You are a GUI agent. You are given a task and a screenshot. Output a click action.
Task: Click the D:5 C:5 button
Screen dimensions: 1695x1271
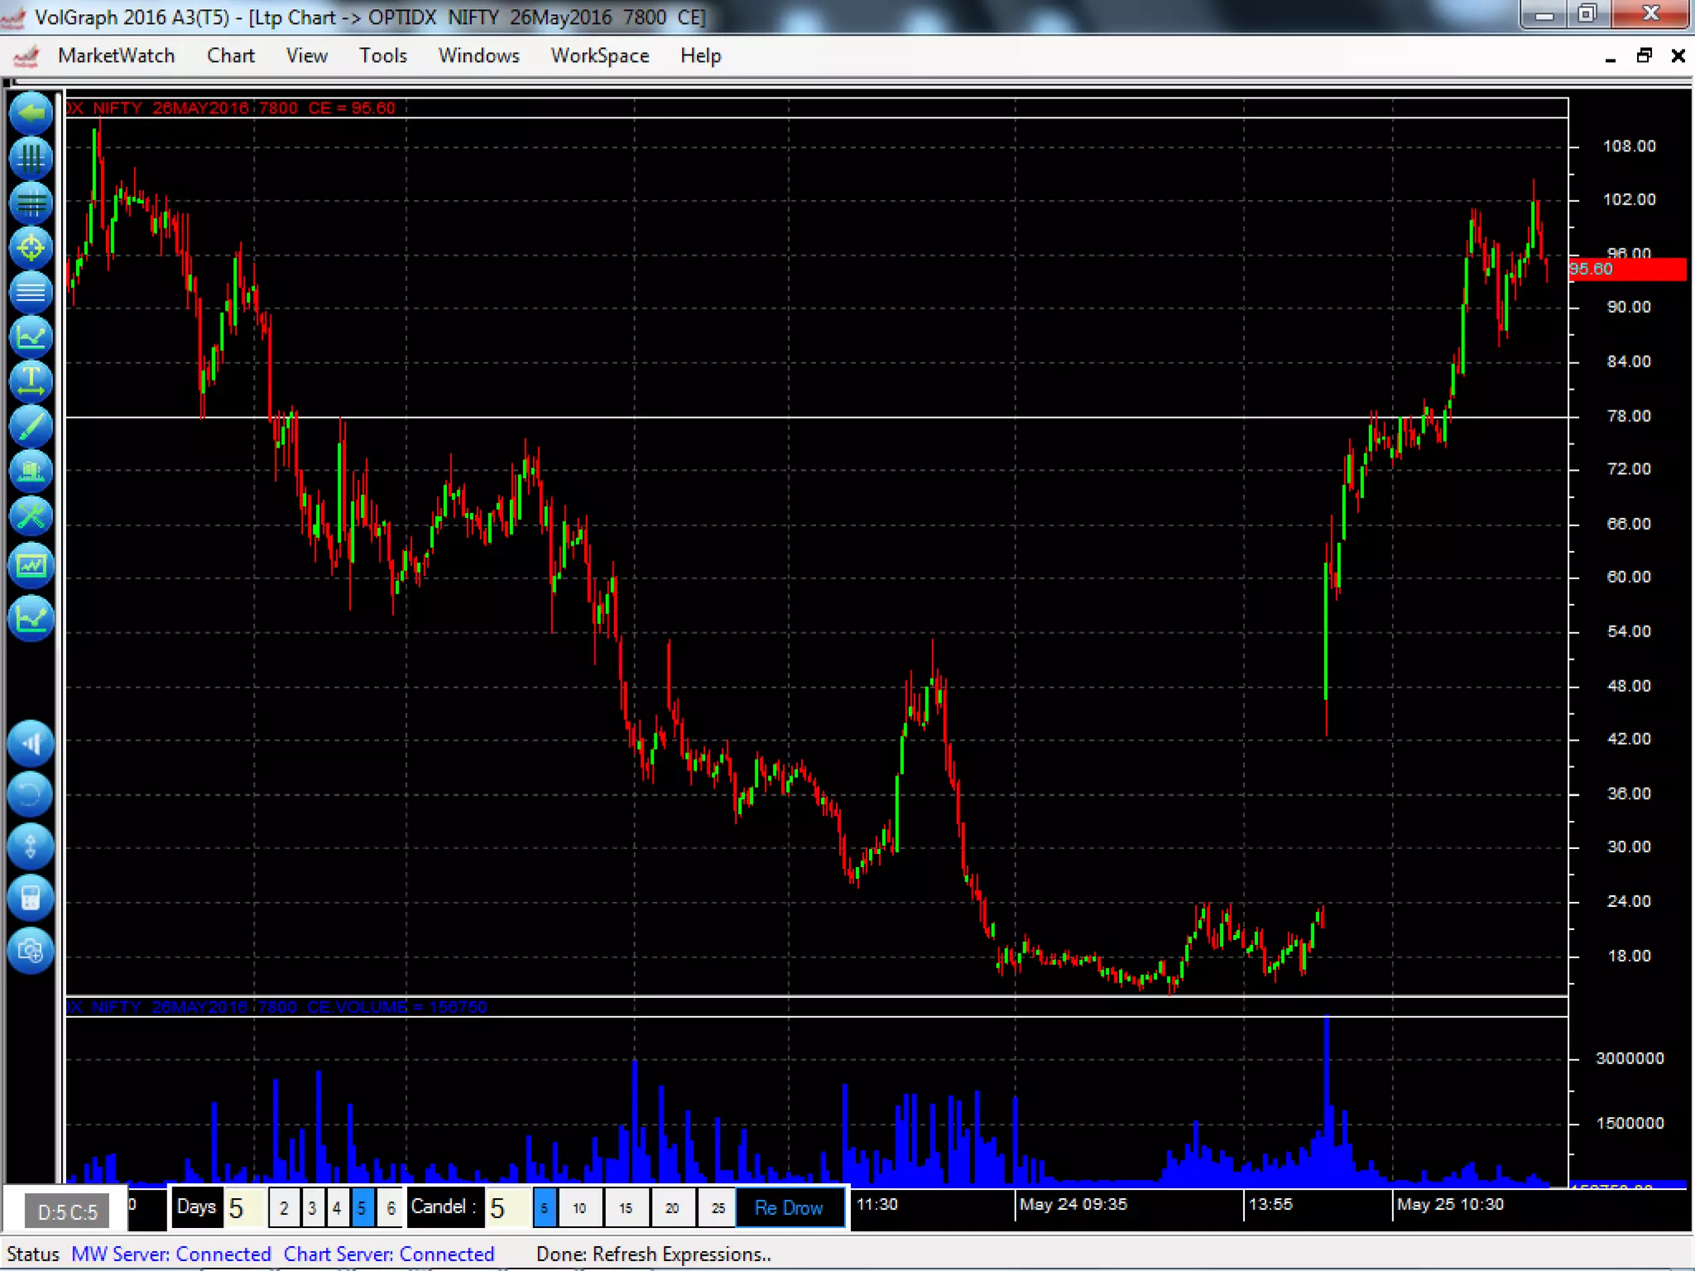[68, 1212]
